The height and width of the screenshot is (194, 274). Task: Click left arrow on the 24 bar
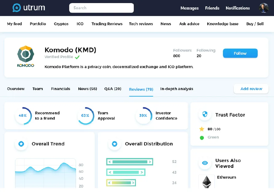pos(109,183)
